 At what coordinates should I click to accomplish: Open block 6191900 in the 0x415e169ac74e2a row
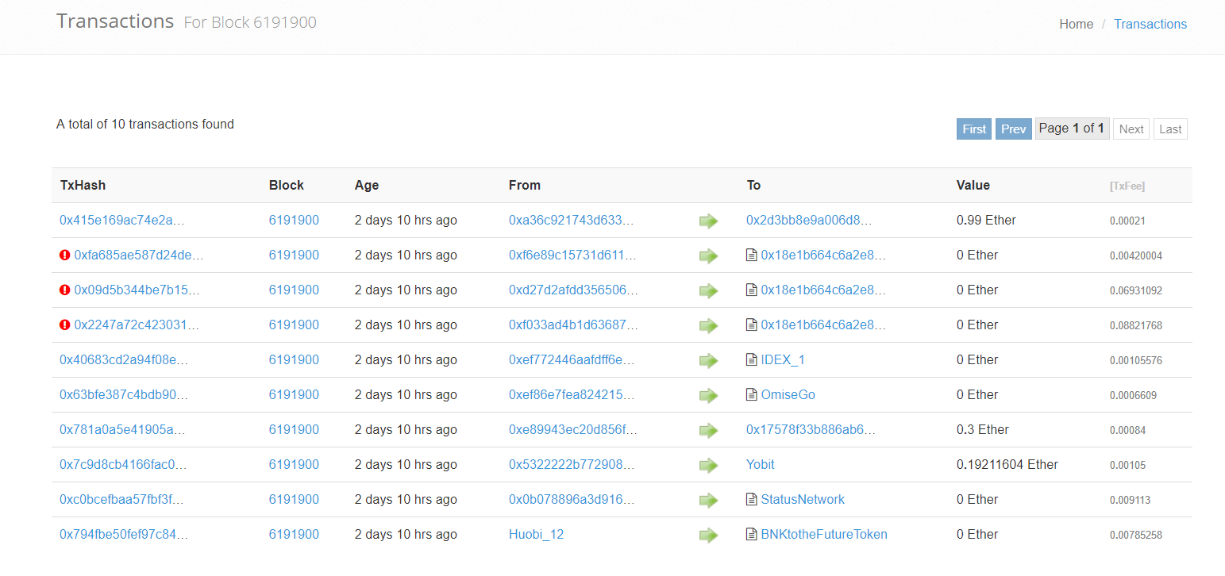tap(294, 221)
